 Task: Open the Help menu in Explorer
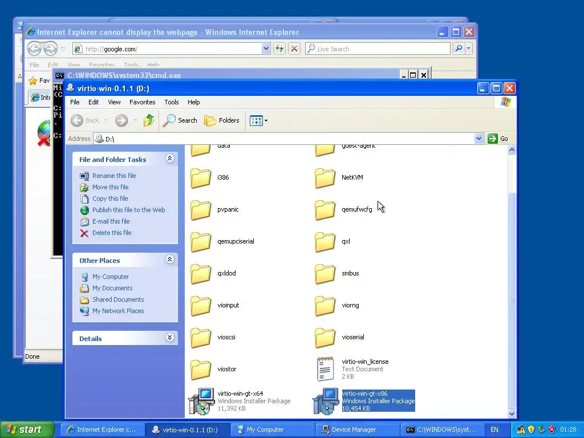194,102
